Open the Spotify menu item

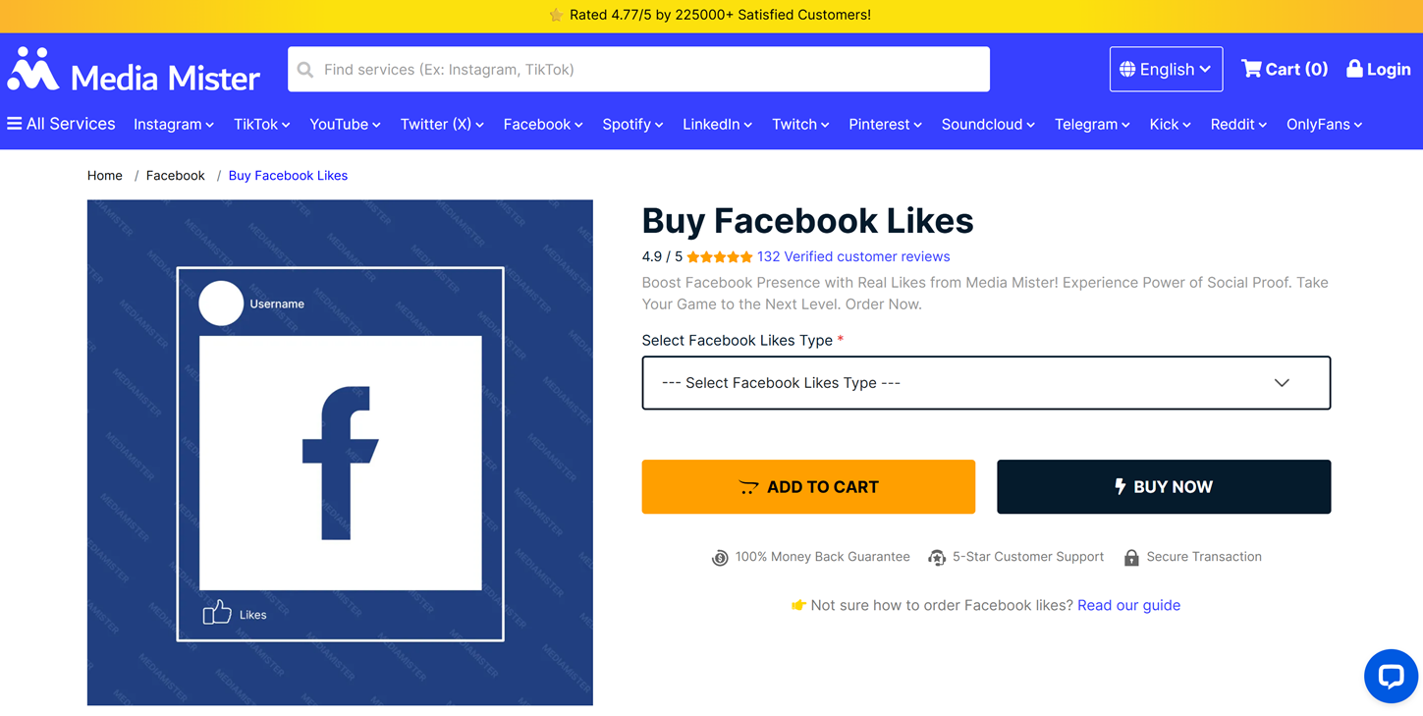(632, 125)
